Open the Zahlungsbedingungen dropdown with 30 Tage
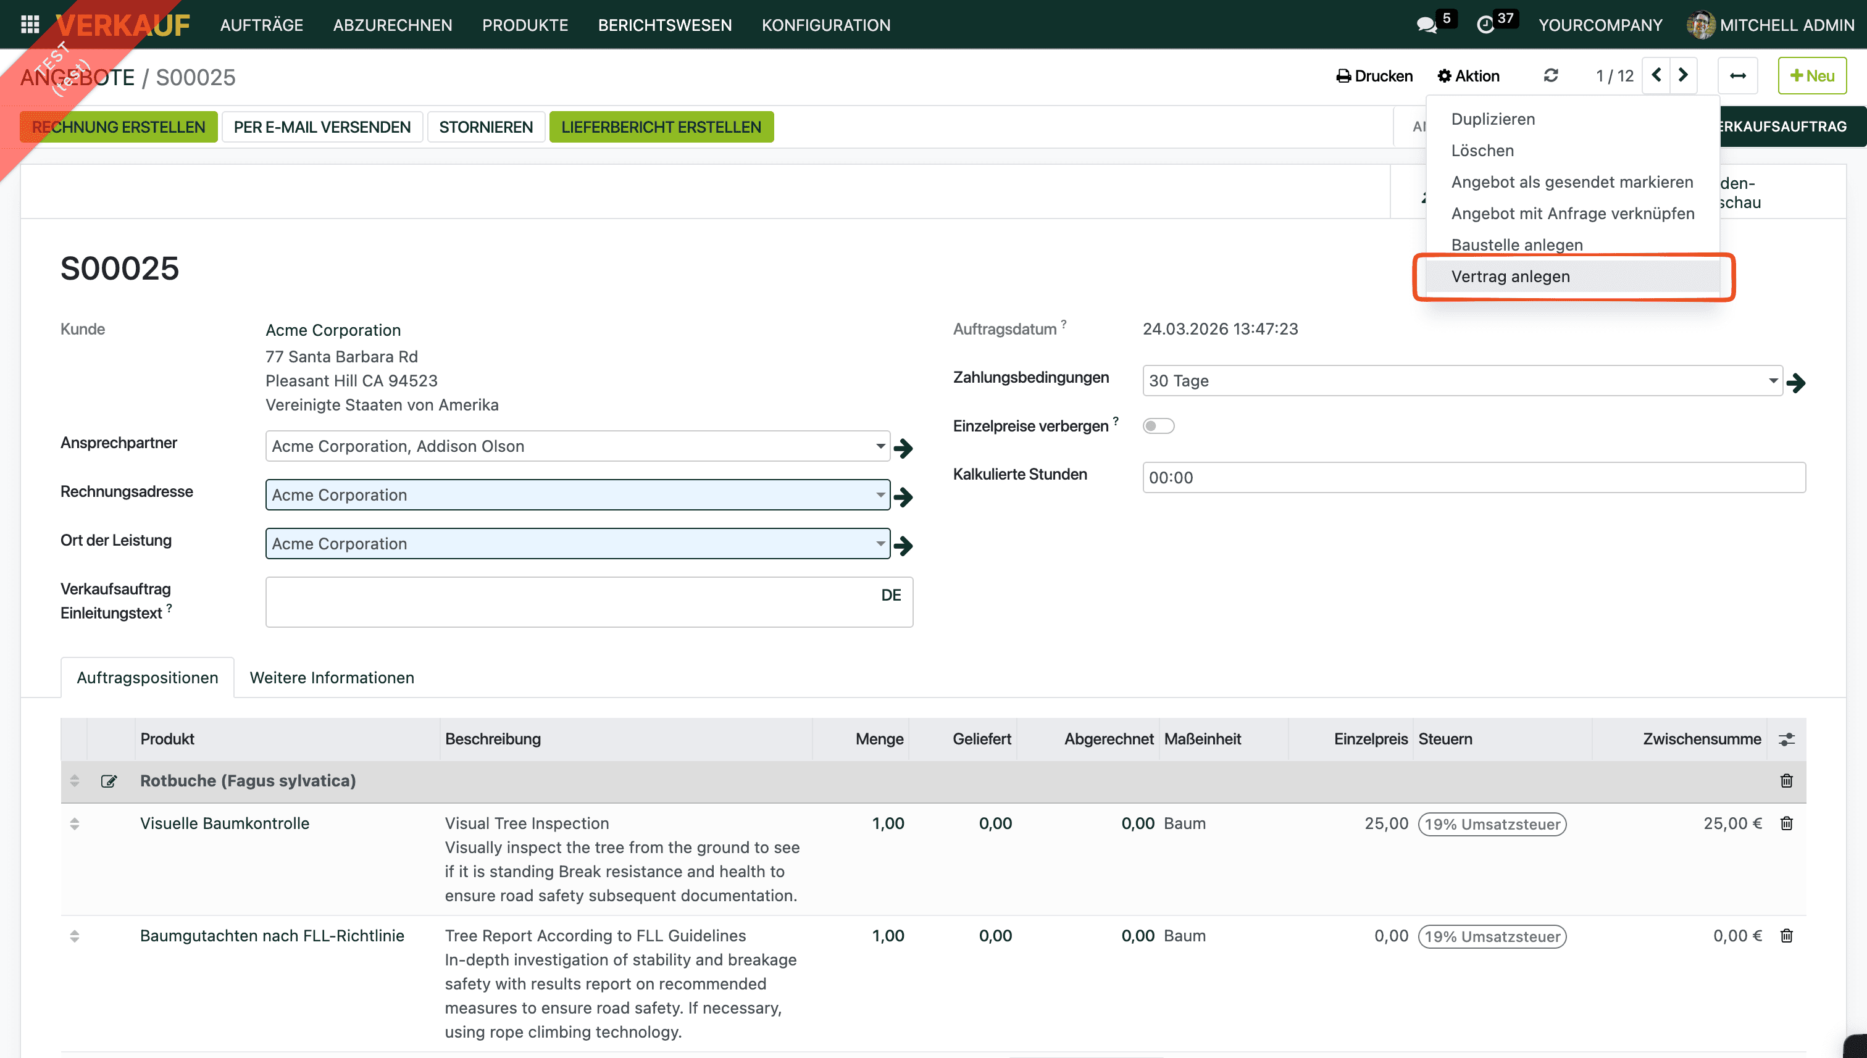Screen dimensions: 1867x1058 (x=1461, y=381)
